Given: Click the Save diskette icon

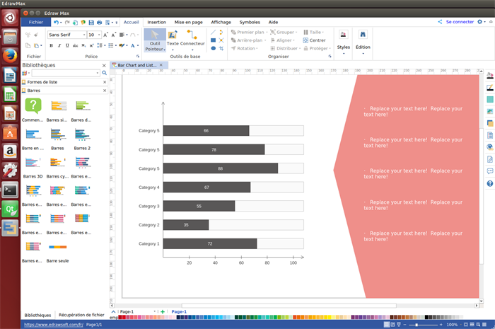Looking at the screenshot, I should click(x=91, y=23).
